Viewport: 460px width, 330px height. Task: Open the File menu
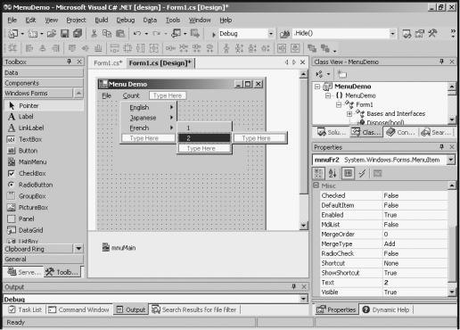[12, 20]
